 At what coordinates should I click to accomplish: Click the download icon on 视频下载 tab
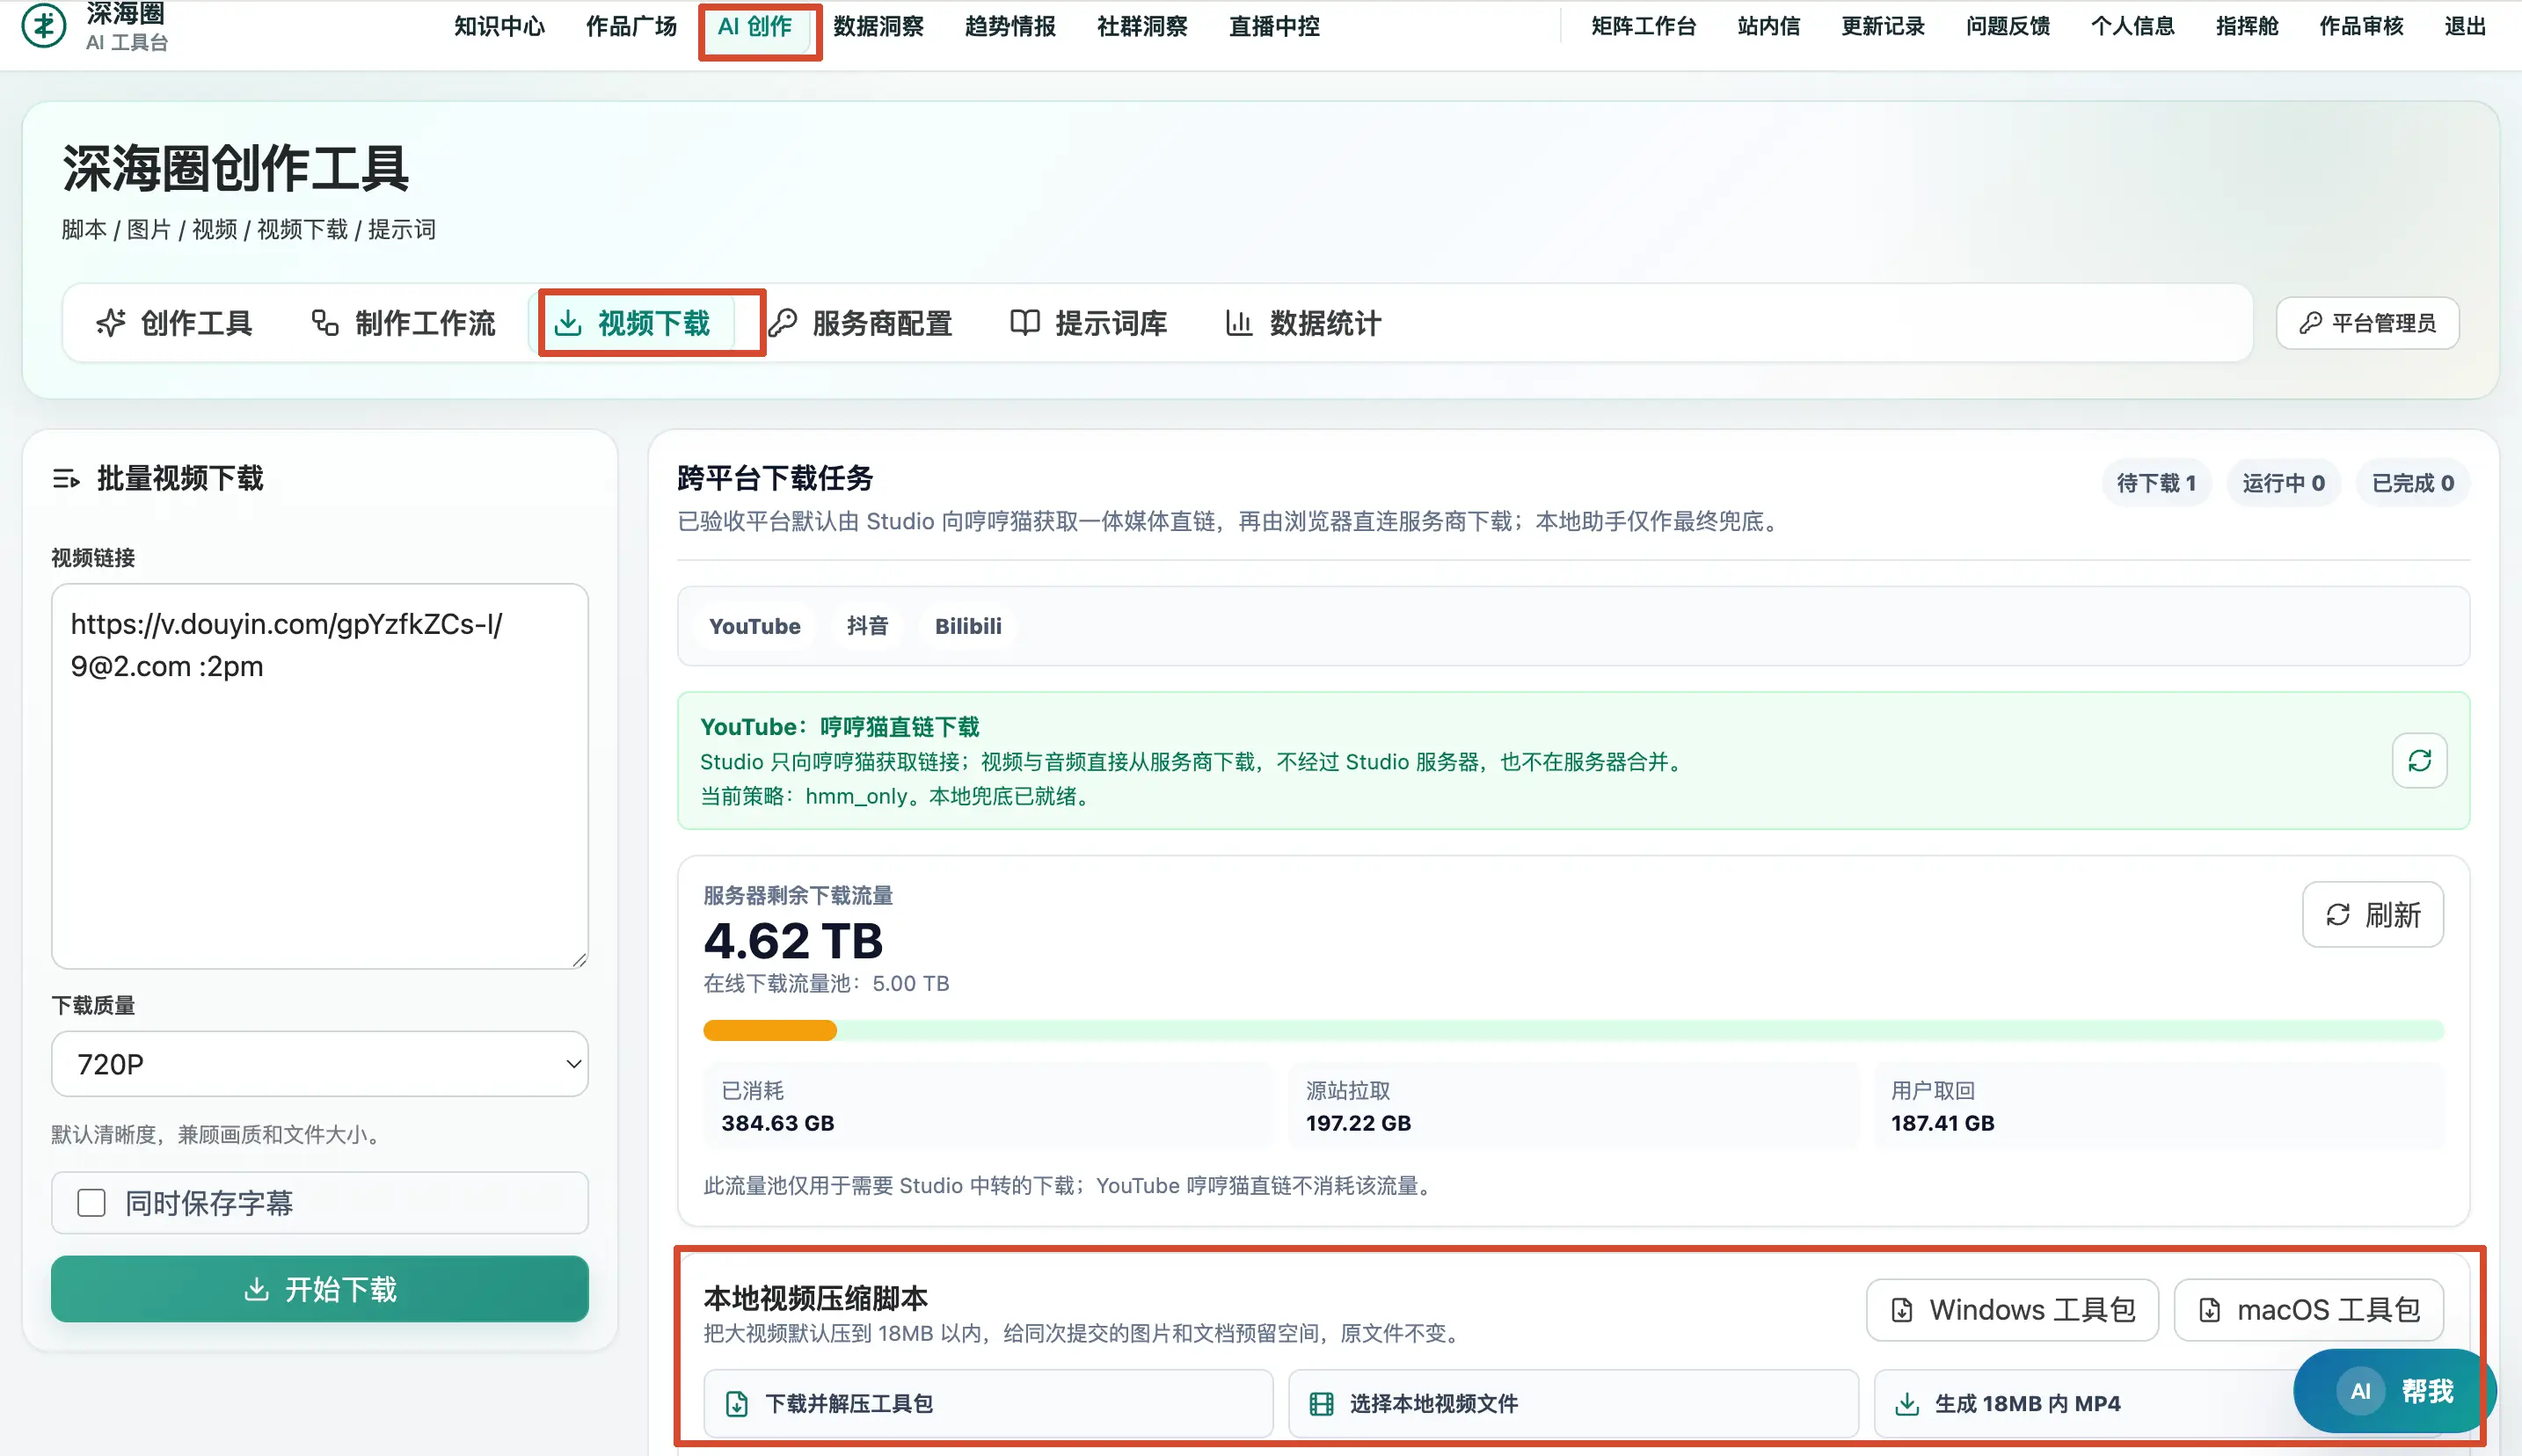pyautogui.click(x=568, y=323)
